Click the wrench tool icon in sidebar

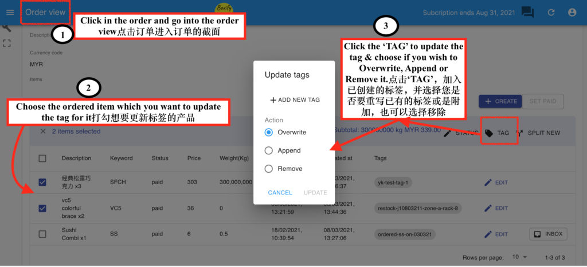click(x=7, y=27)
